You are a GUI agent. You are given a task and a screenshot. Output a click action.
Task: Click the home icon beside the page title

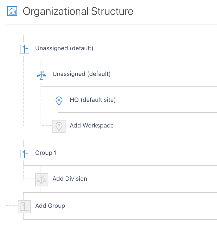[12, 11]
